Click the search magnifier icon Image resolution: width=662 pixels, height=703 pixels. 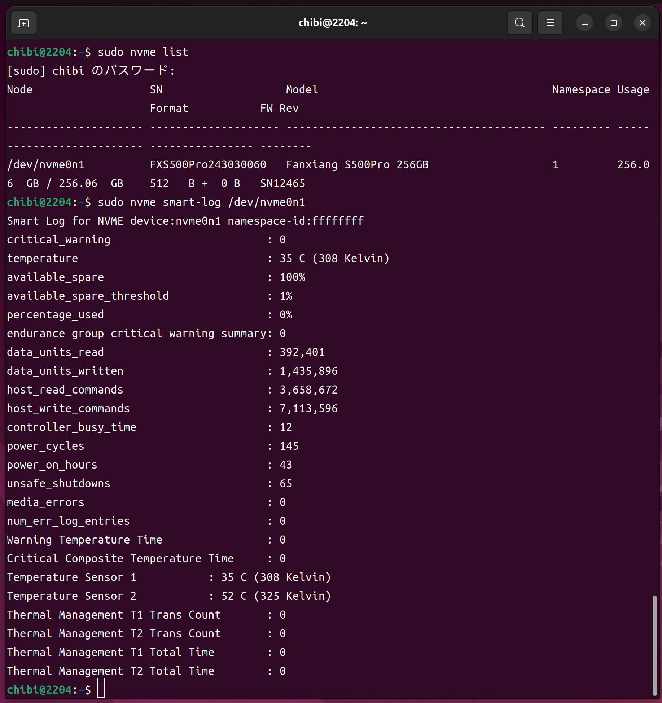point(519,23)
